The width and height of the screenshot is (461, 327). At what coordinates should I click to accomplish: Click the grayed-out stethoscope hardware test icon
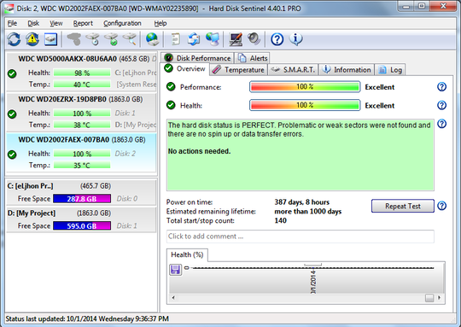[x=73, y=39]
